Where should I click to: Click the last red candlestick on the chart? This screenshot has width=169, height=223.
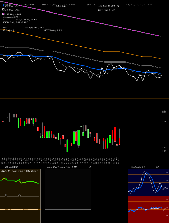[120, 141]
